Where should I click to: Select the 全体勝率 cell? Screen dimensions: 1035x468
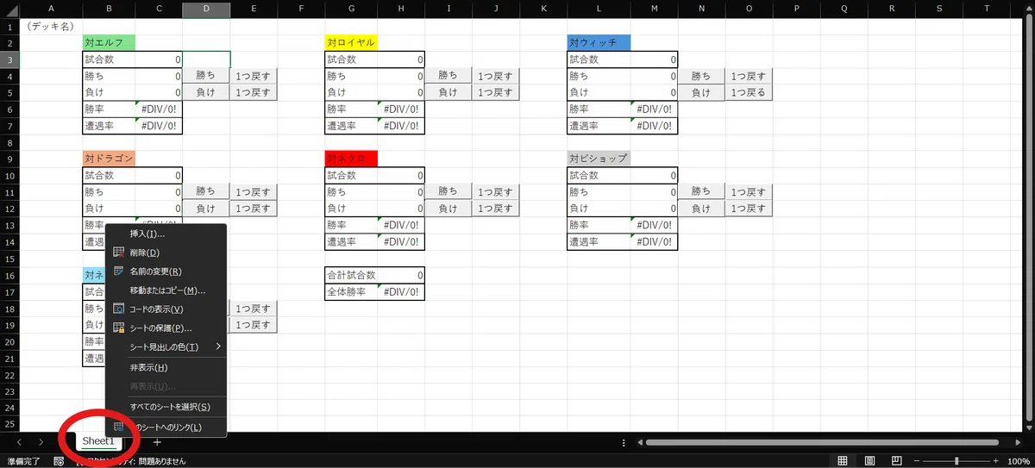coord(351,292)
